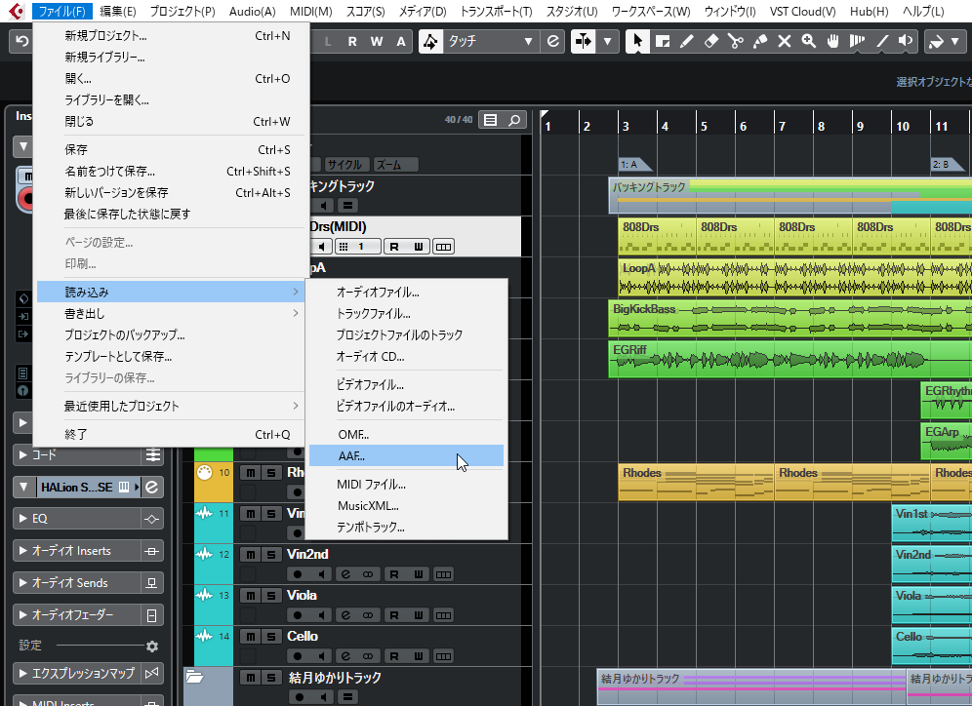Expand the オーディオフェーダー section

pos(23,615)
